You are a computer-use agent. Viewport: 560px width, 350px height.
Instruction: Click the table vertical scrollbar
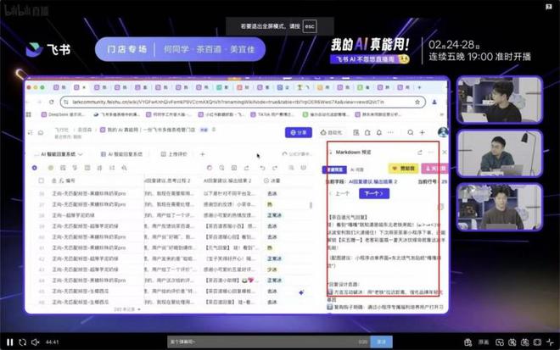[x=311, y=205]
